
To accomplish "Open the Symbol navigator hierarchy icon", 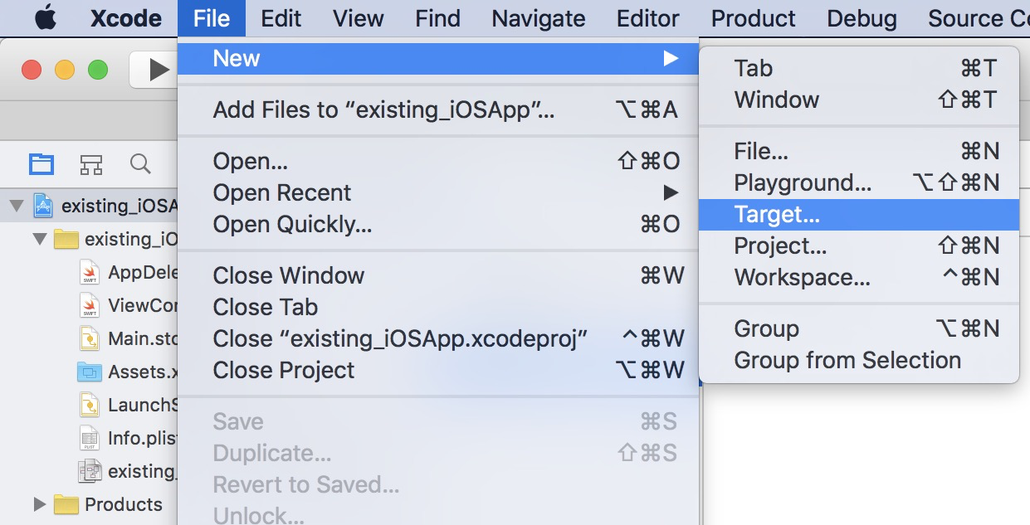I will [x=90, y=164].
